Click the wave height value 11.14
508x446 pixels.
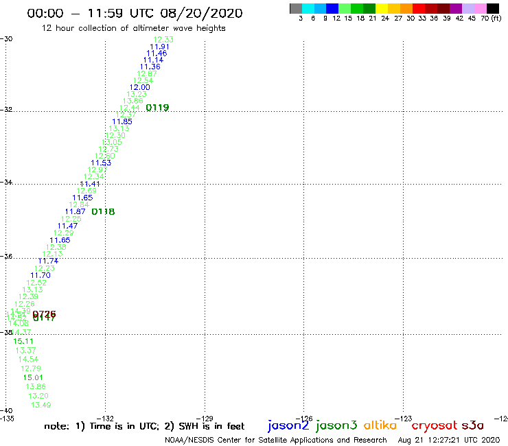click(154, 60)
